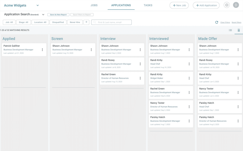Open options for Shawn Johnson in Made Offer
This screenshot has width=243, height=151.
point(238,50)
